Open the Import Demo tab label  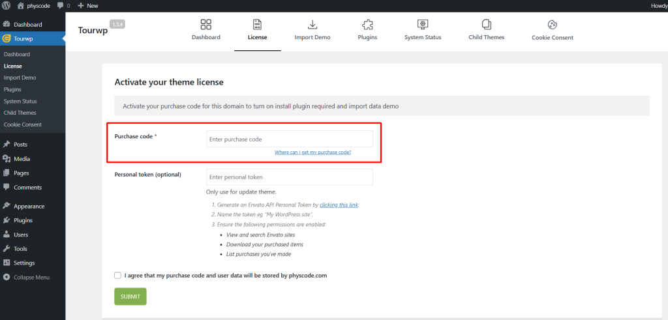(x=312, y=37)
